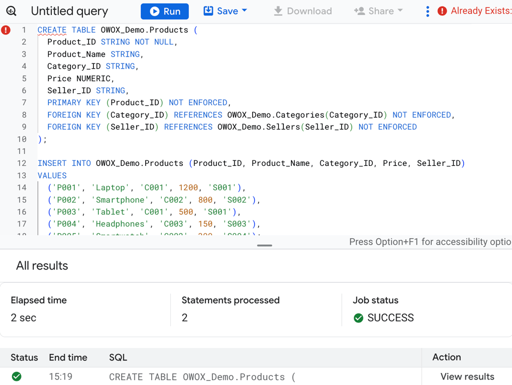The image size is (512, 385).
Task: Click the CREATE keyword on line 1
Action: [52, 30]
